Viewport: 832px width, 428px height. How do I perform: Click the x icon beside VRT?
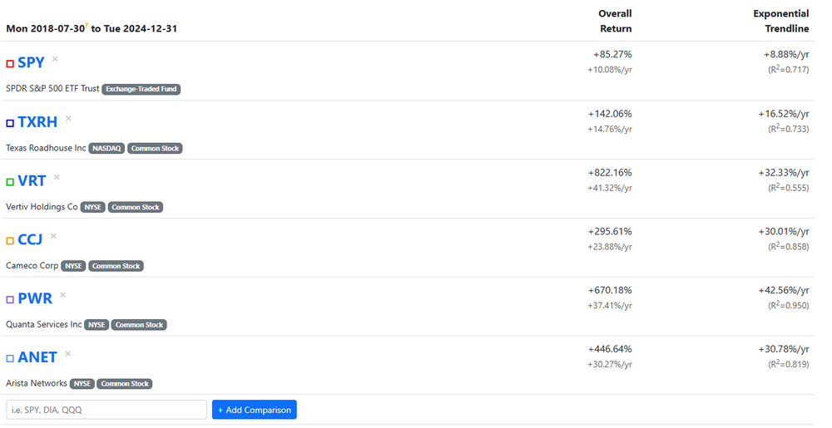57,177
